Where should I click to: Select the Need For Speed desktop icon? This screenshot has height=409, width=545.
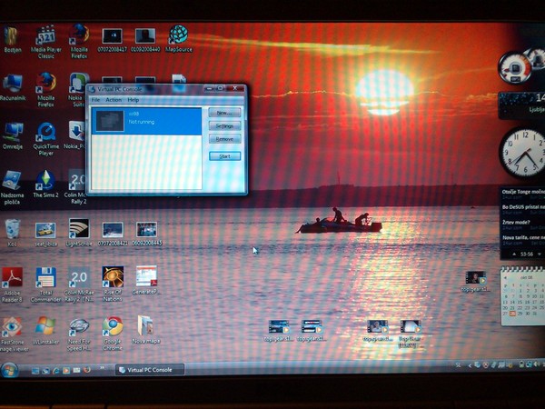coord(79,334)
